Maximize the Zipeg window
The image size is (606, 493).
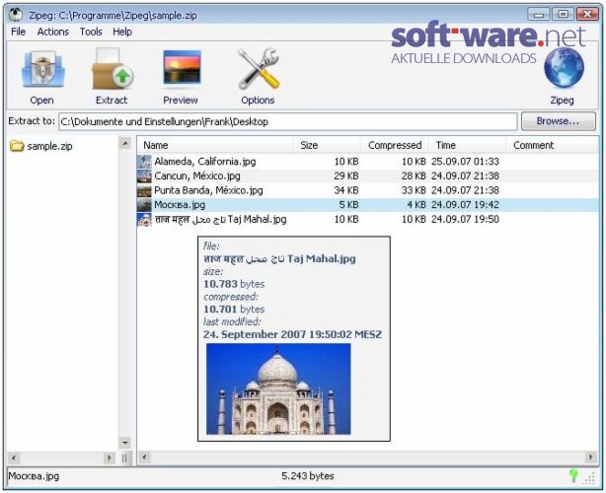tap(563, 15)
